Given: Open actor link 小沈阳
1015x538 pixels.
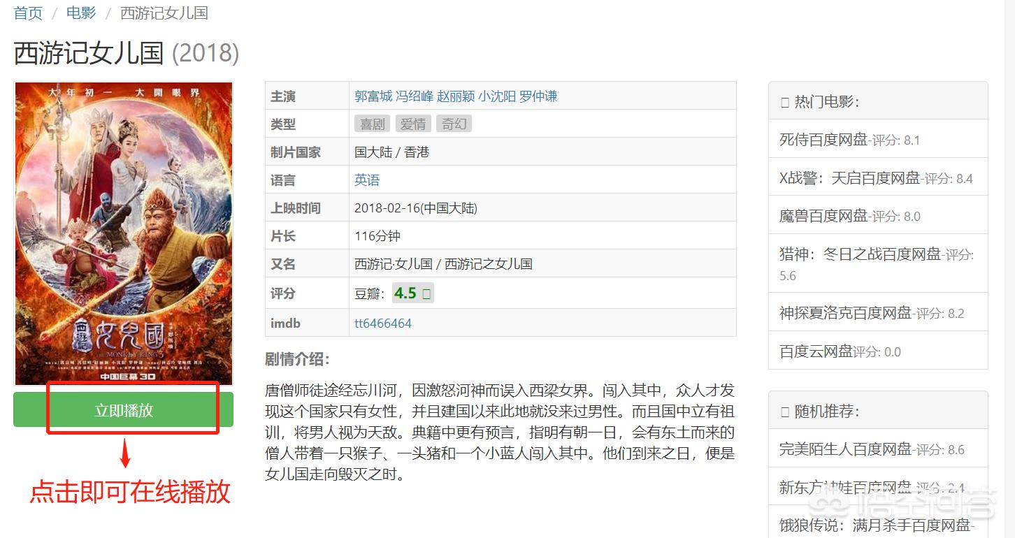Looking at the screenshot, I should click(497, 96).
